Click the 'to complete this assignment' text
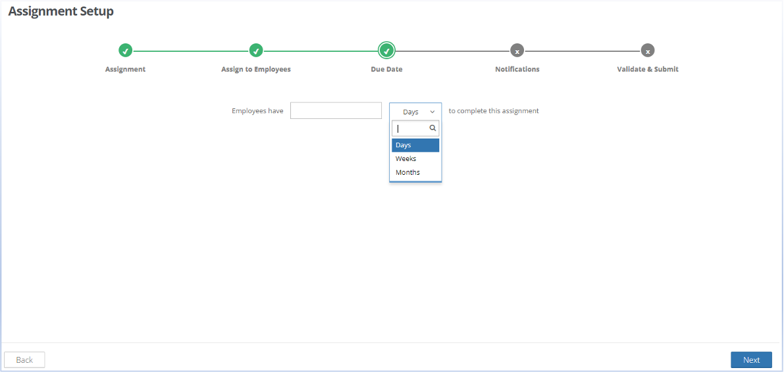The height and width of the screenshot is (372, 784). [494, 111]
